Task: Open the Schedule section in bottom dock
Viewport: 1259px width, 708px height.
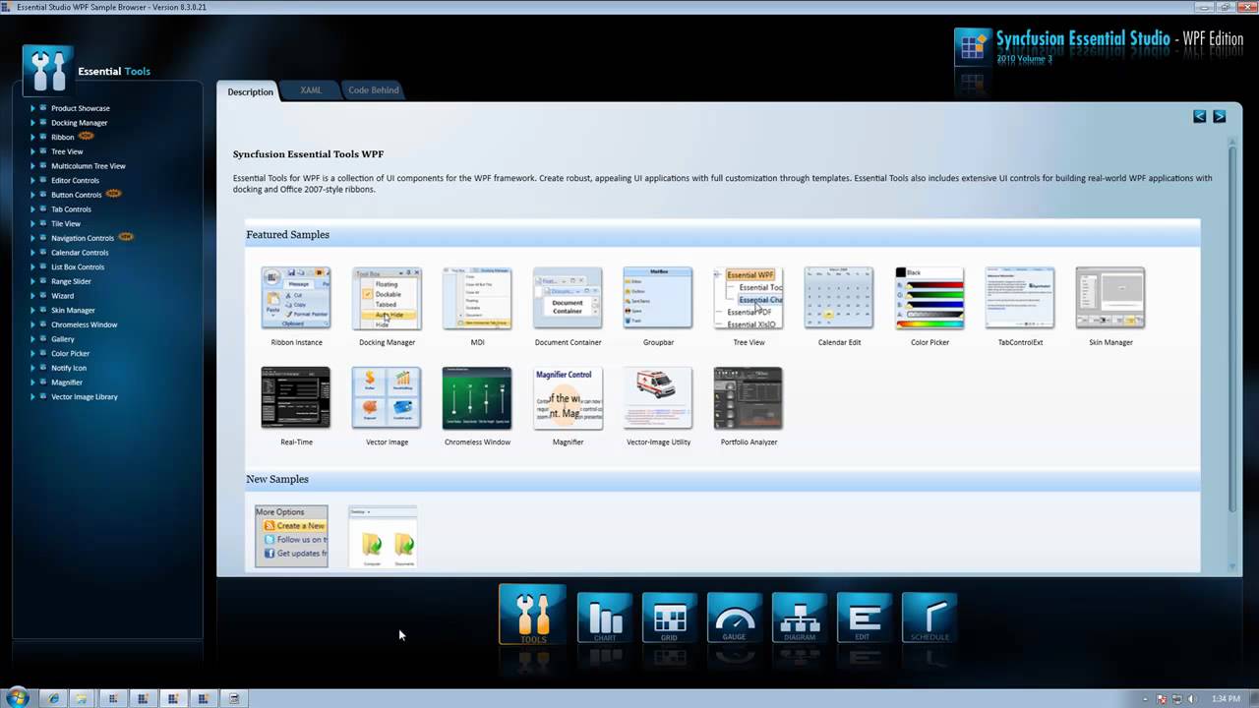Action: click(929, 618)
